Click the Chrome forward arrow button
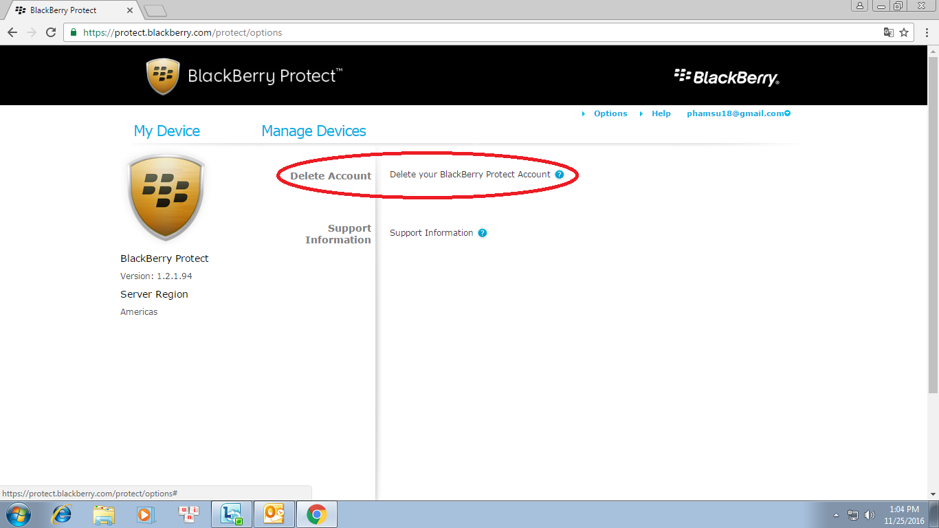The image size is (939, 528). [32, 32]
